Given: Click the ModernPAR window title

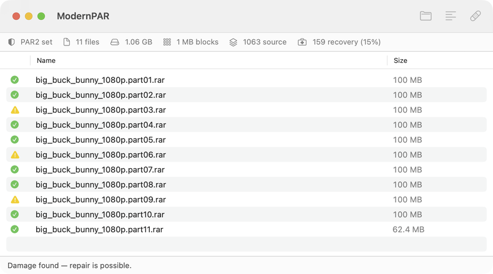Looking at the screenshot, I should [83, 16].
